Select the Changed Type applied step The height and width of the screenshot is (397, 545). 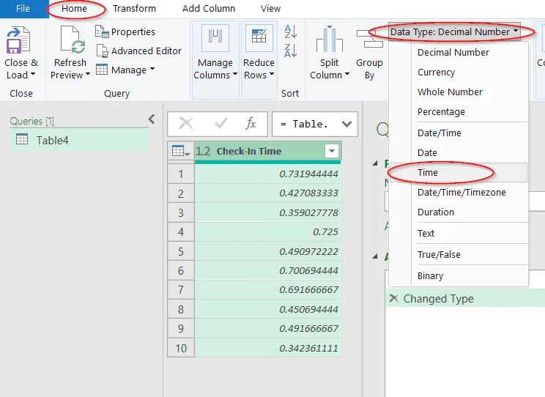[x=465, y=299]
